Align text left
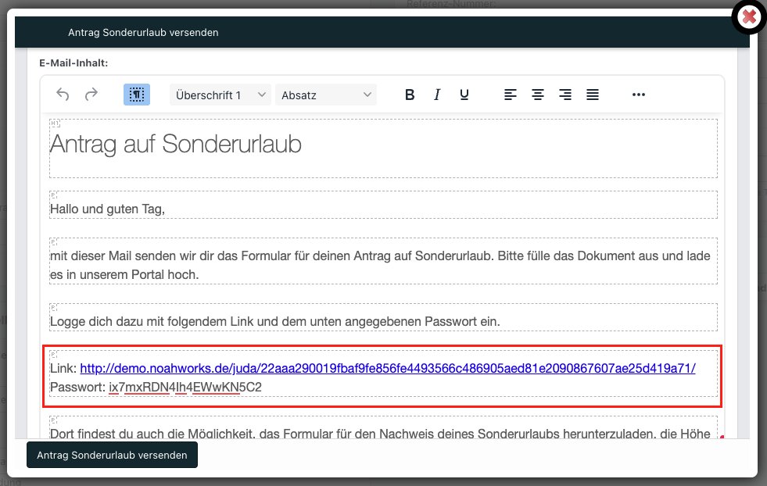The height and width of the screenshot is (486, 767). click(x=511, y=95)
